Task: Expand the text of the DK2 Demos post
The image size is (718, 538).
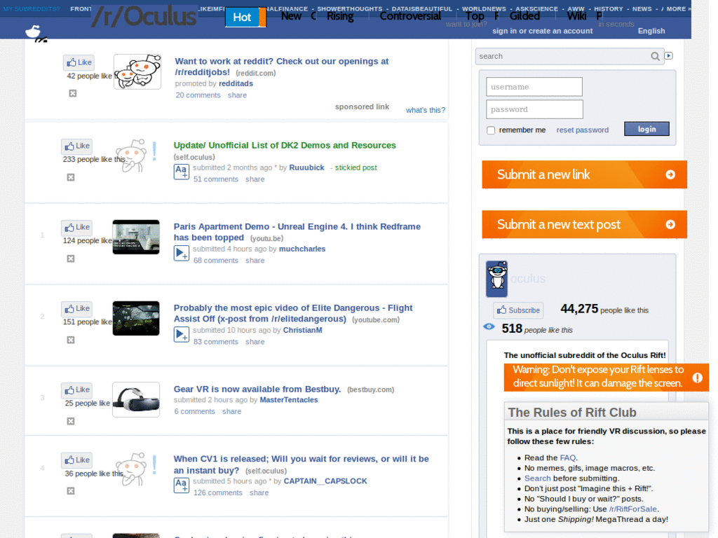Action: (x=182, y=172)
